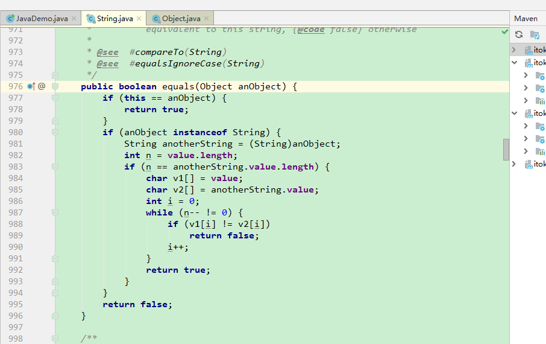Click 'return true;' on line 992
546x344 pixels.
pyautogui.click(x=178, y=270)
